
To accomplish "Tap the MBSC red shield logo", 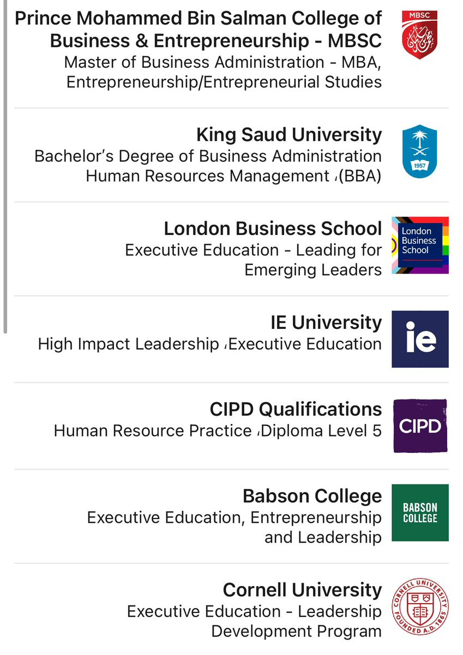I will 419,34.
